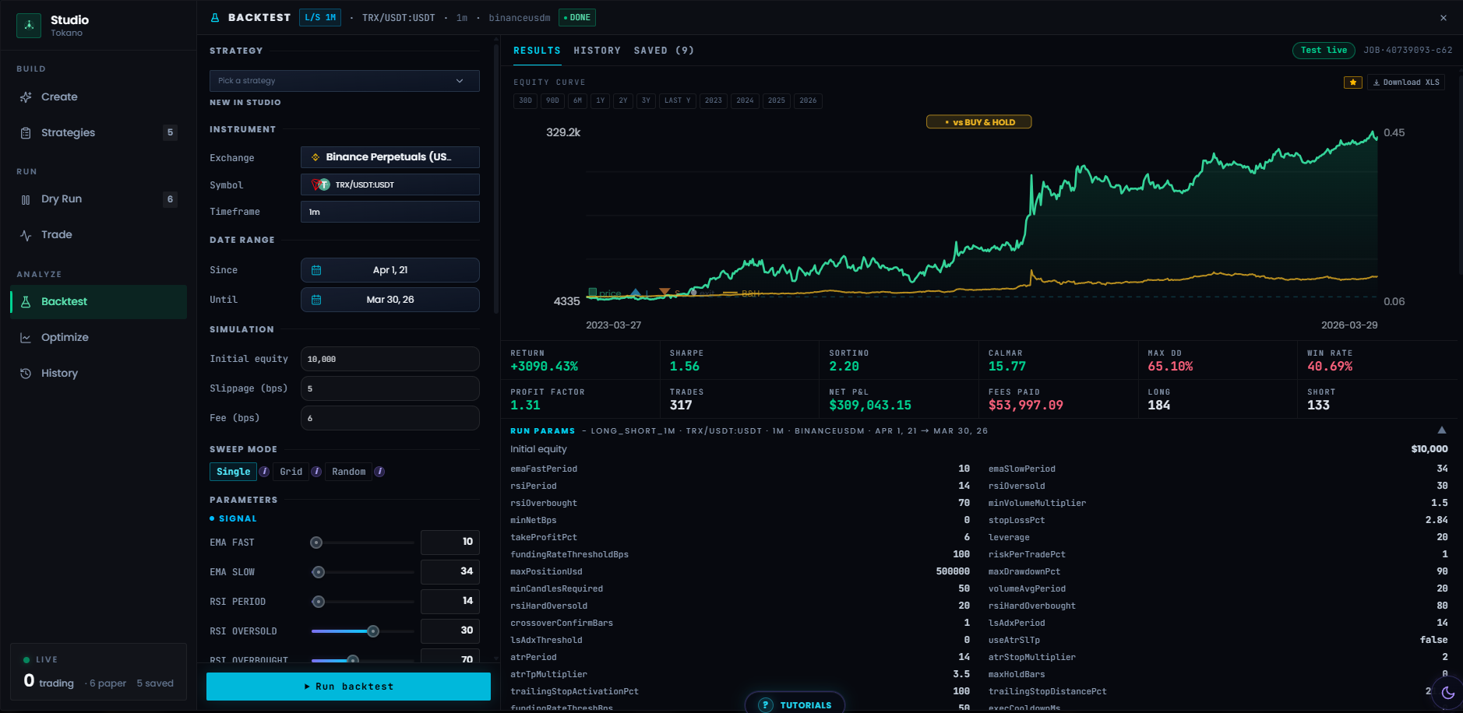Open the Optimize chart icon in sidebar

26,338
